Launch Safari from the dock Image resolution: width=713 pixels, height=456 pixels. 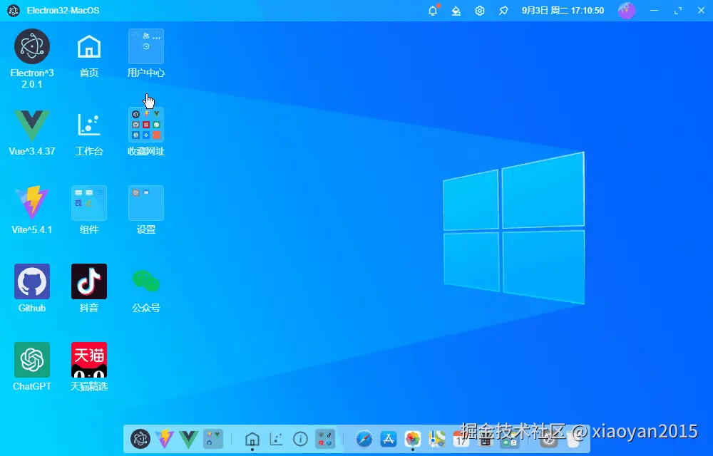364,439
